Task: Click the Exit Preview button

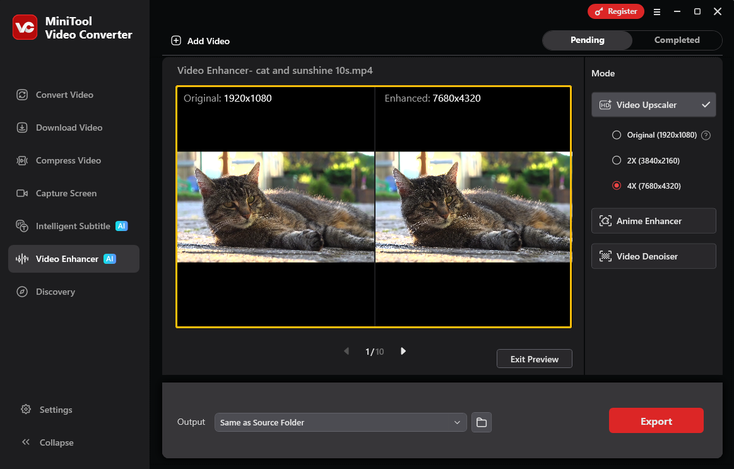Action: 534,359
